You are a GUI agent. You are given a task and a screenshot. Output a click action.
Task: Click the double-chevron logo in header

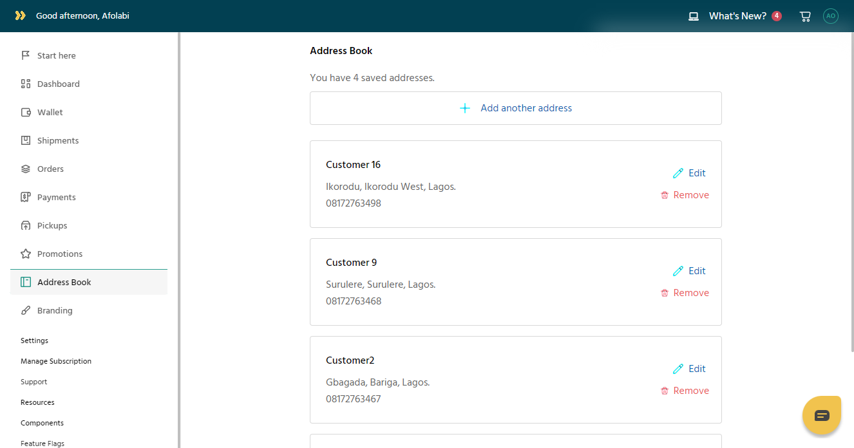(x=21, y=15)
